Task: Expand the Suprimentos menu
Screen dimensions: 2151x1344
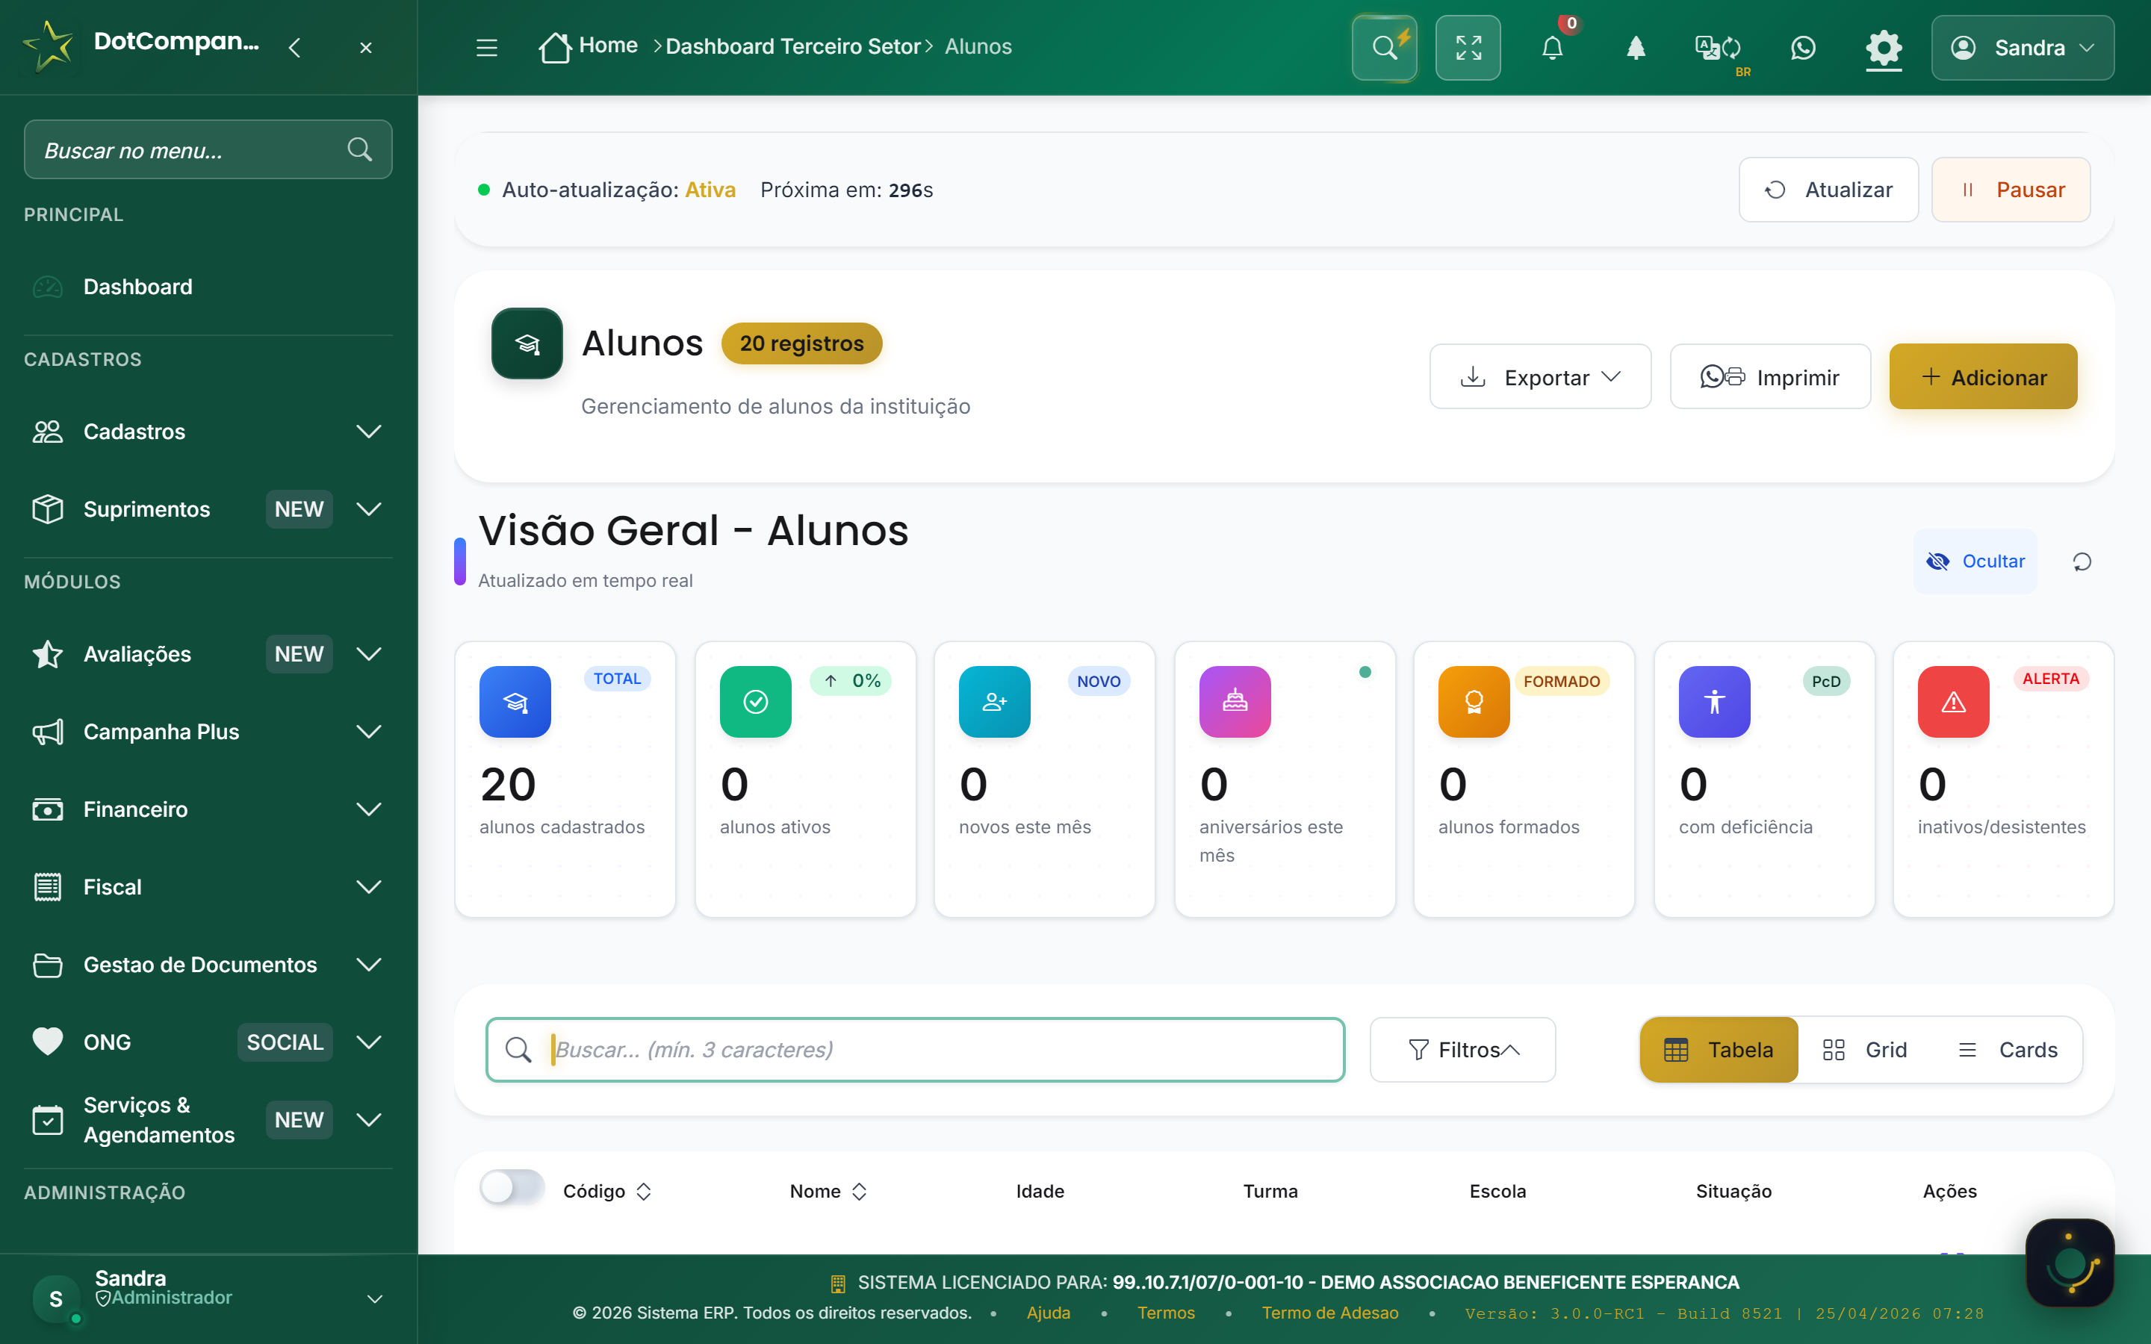Action: [208, 509]
